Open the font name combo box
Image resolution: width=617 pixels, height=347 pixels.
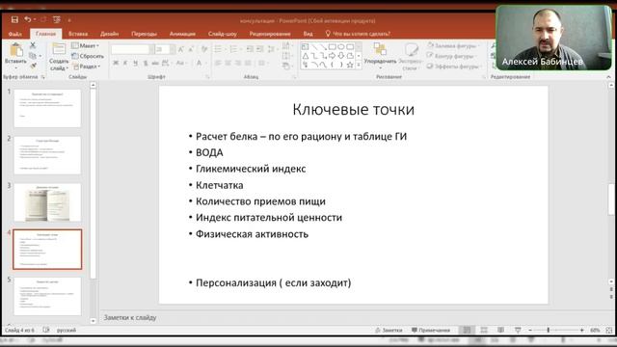[x=133, y=49]
